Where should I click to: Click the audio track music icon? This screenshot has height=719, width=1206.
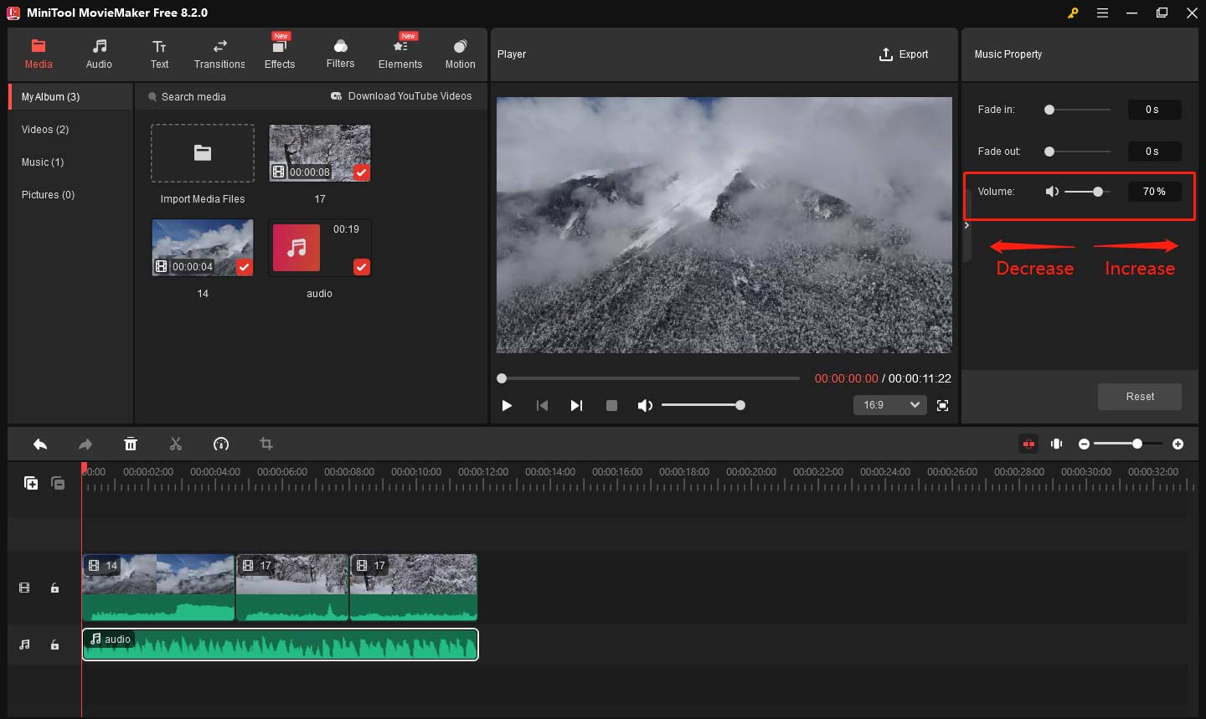point(24,645)
